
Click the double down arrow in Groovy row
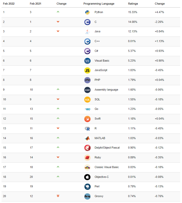click(58, 196)
